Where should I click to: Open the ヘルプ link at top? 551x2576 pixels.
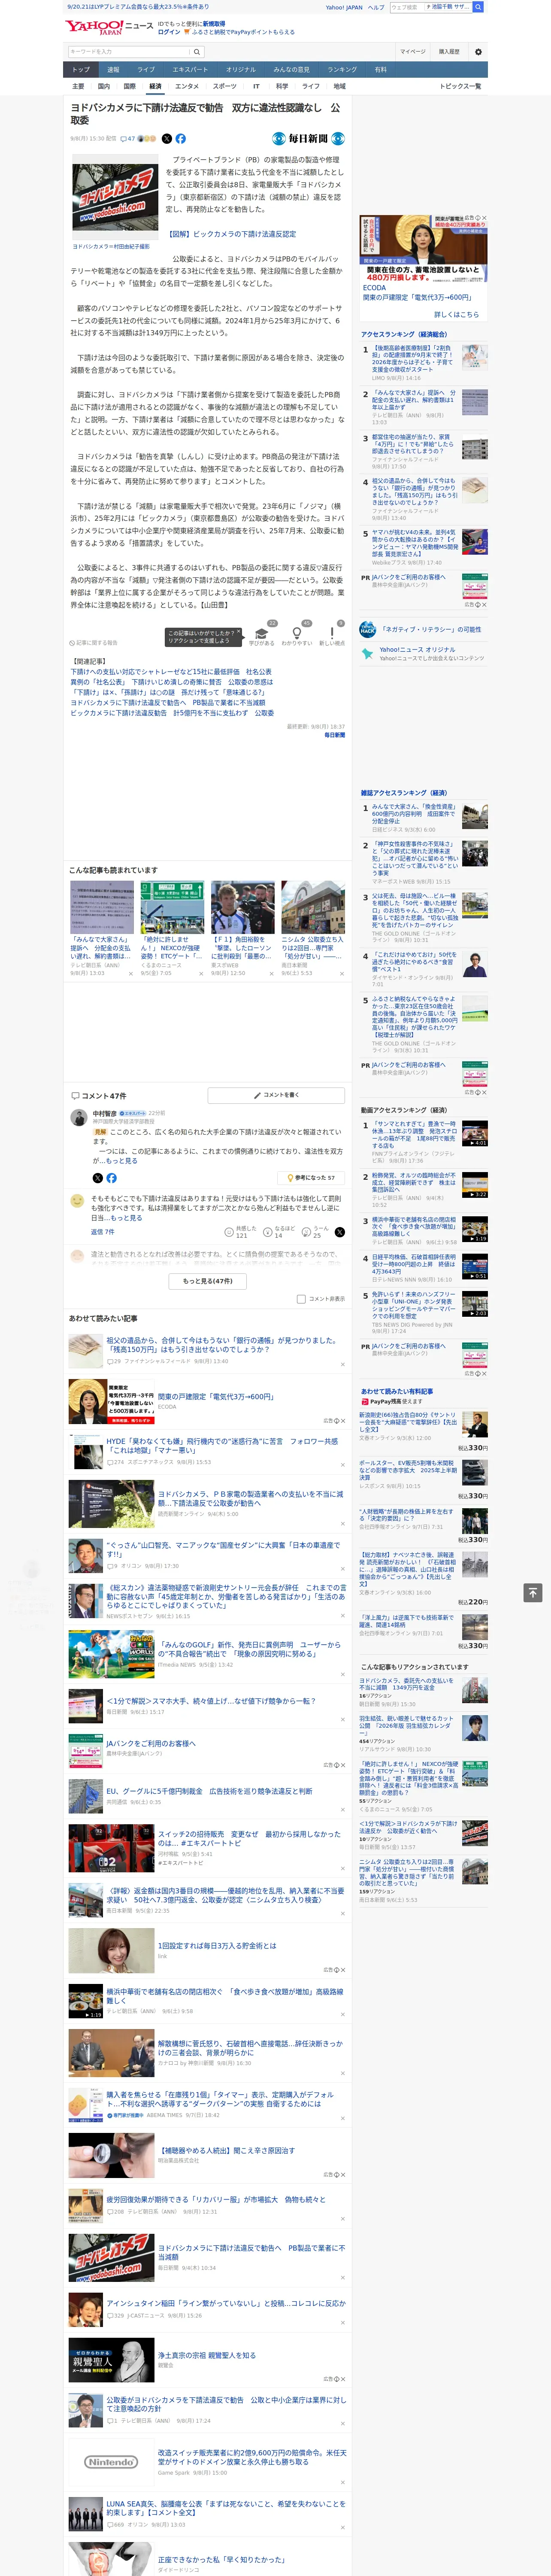click(375, 7)
